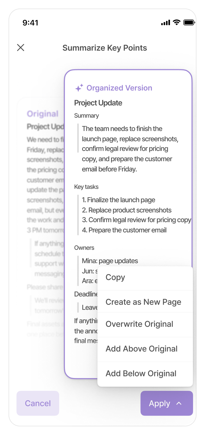Viewport: 205px width, 435px height.
Task: Collapse the Apply menu using the chevron
Action: [179, 403]
